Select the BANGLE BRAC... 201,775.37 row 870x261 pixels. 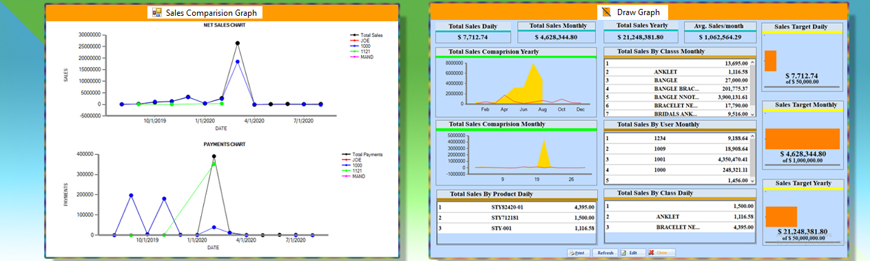[676, 89]
